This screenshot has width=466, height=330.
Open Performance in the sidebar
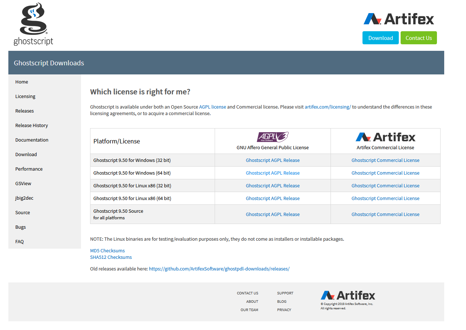tap(29, 169)
